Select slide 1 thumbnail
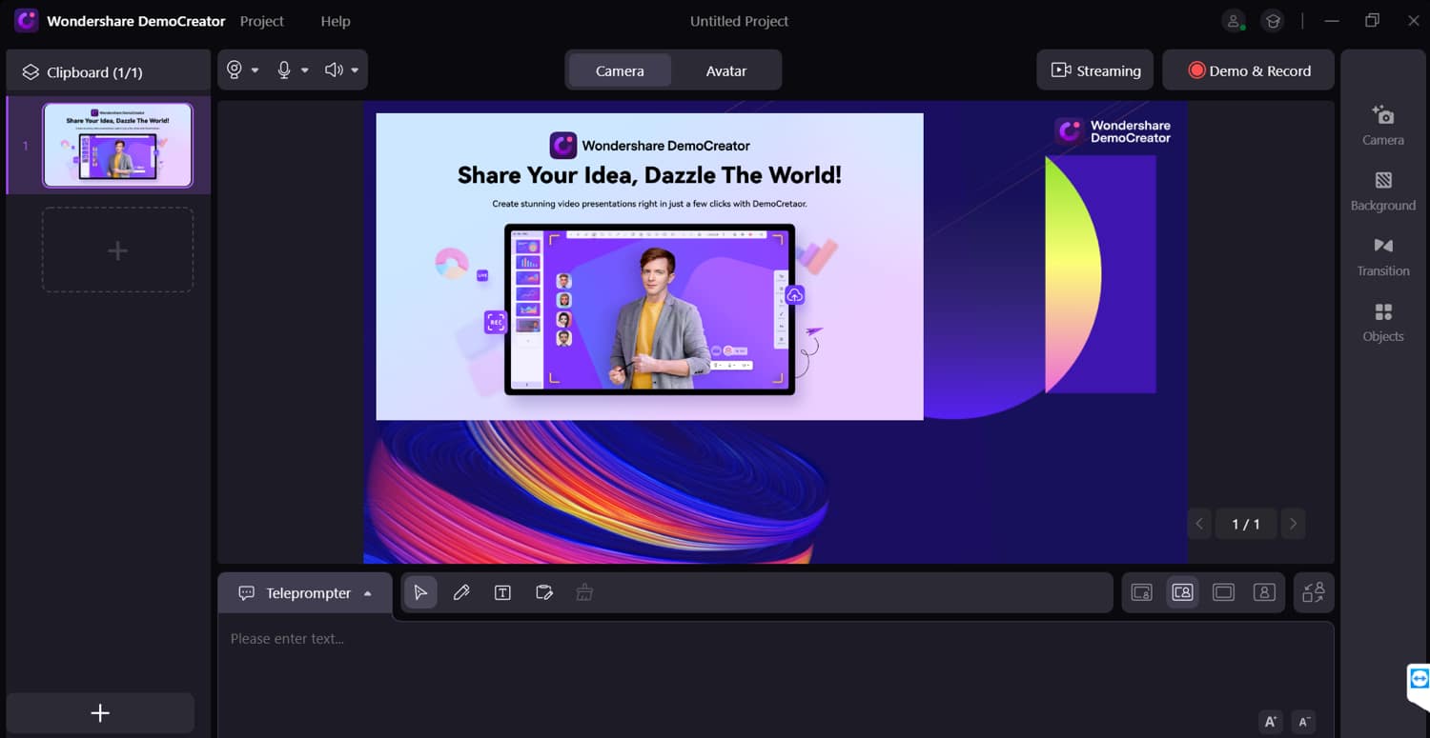This screenshot has height=738, width=1430. pos(117,145)
